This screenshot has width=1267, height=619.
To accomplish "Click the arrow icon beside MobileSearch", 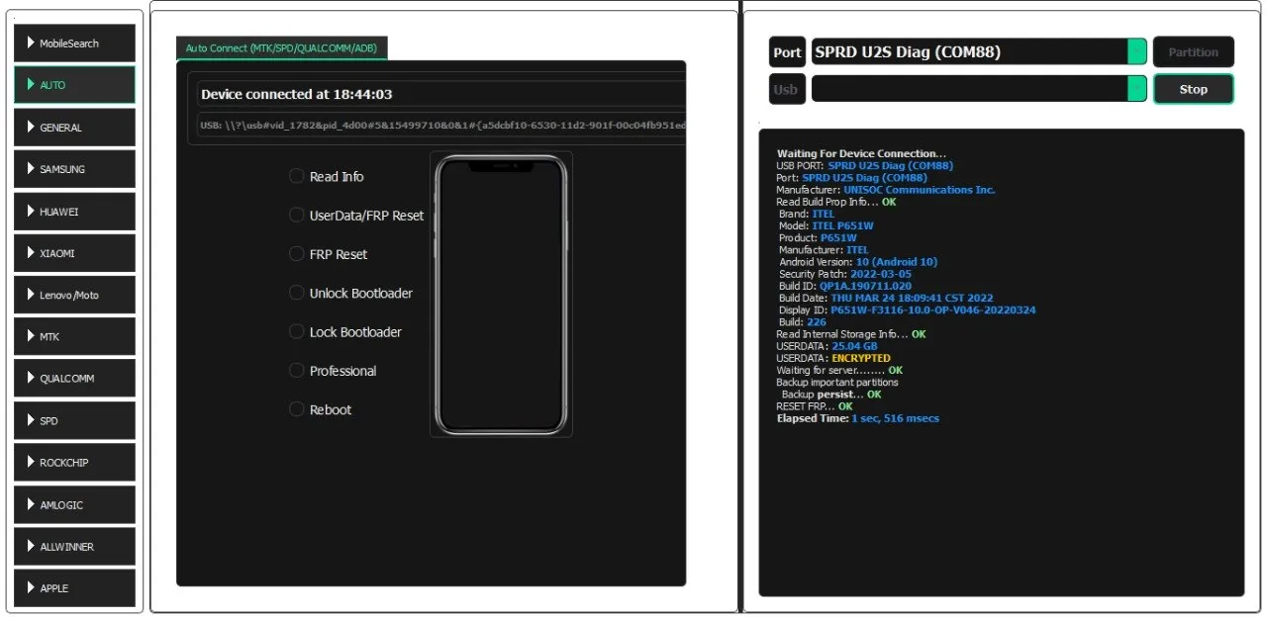I will [x=30, y=44].
